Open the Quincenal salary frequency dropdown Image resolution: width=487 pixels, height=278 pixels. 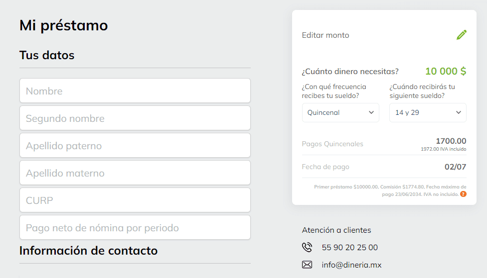click(340, 112)
